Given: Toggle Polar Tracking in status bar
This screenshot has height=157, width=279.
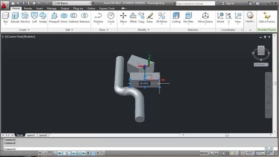Looking at the screenshot, I should [x=60, y=153].
